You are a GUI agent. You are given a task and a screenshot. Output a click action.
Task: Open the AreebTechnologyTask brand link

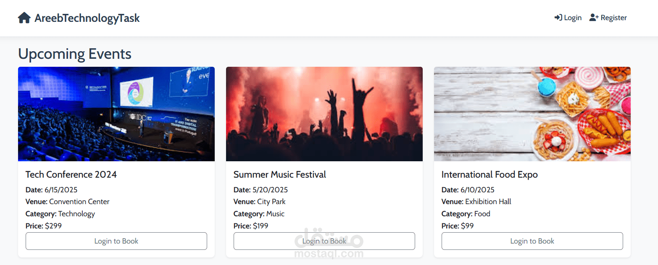[x=79, y=18]
